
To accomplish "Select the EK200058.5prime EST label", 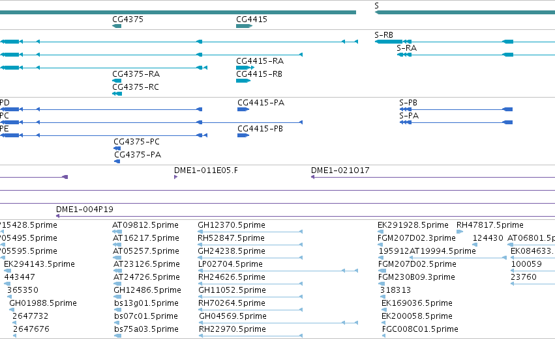I will (x=417, y=317).
